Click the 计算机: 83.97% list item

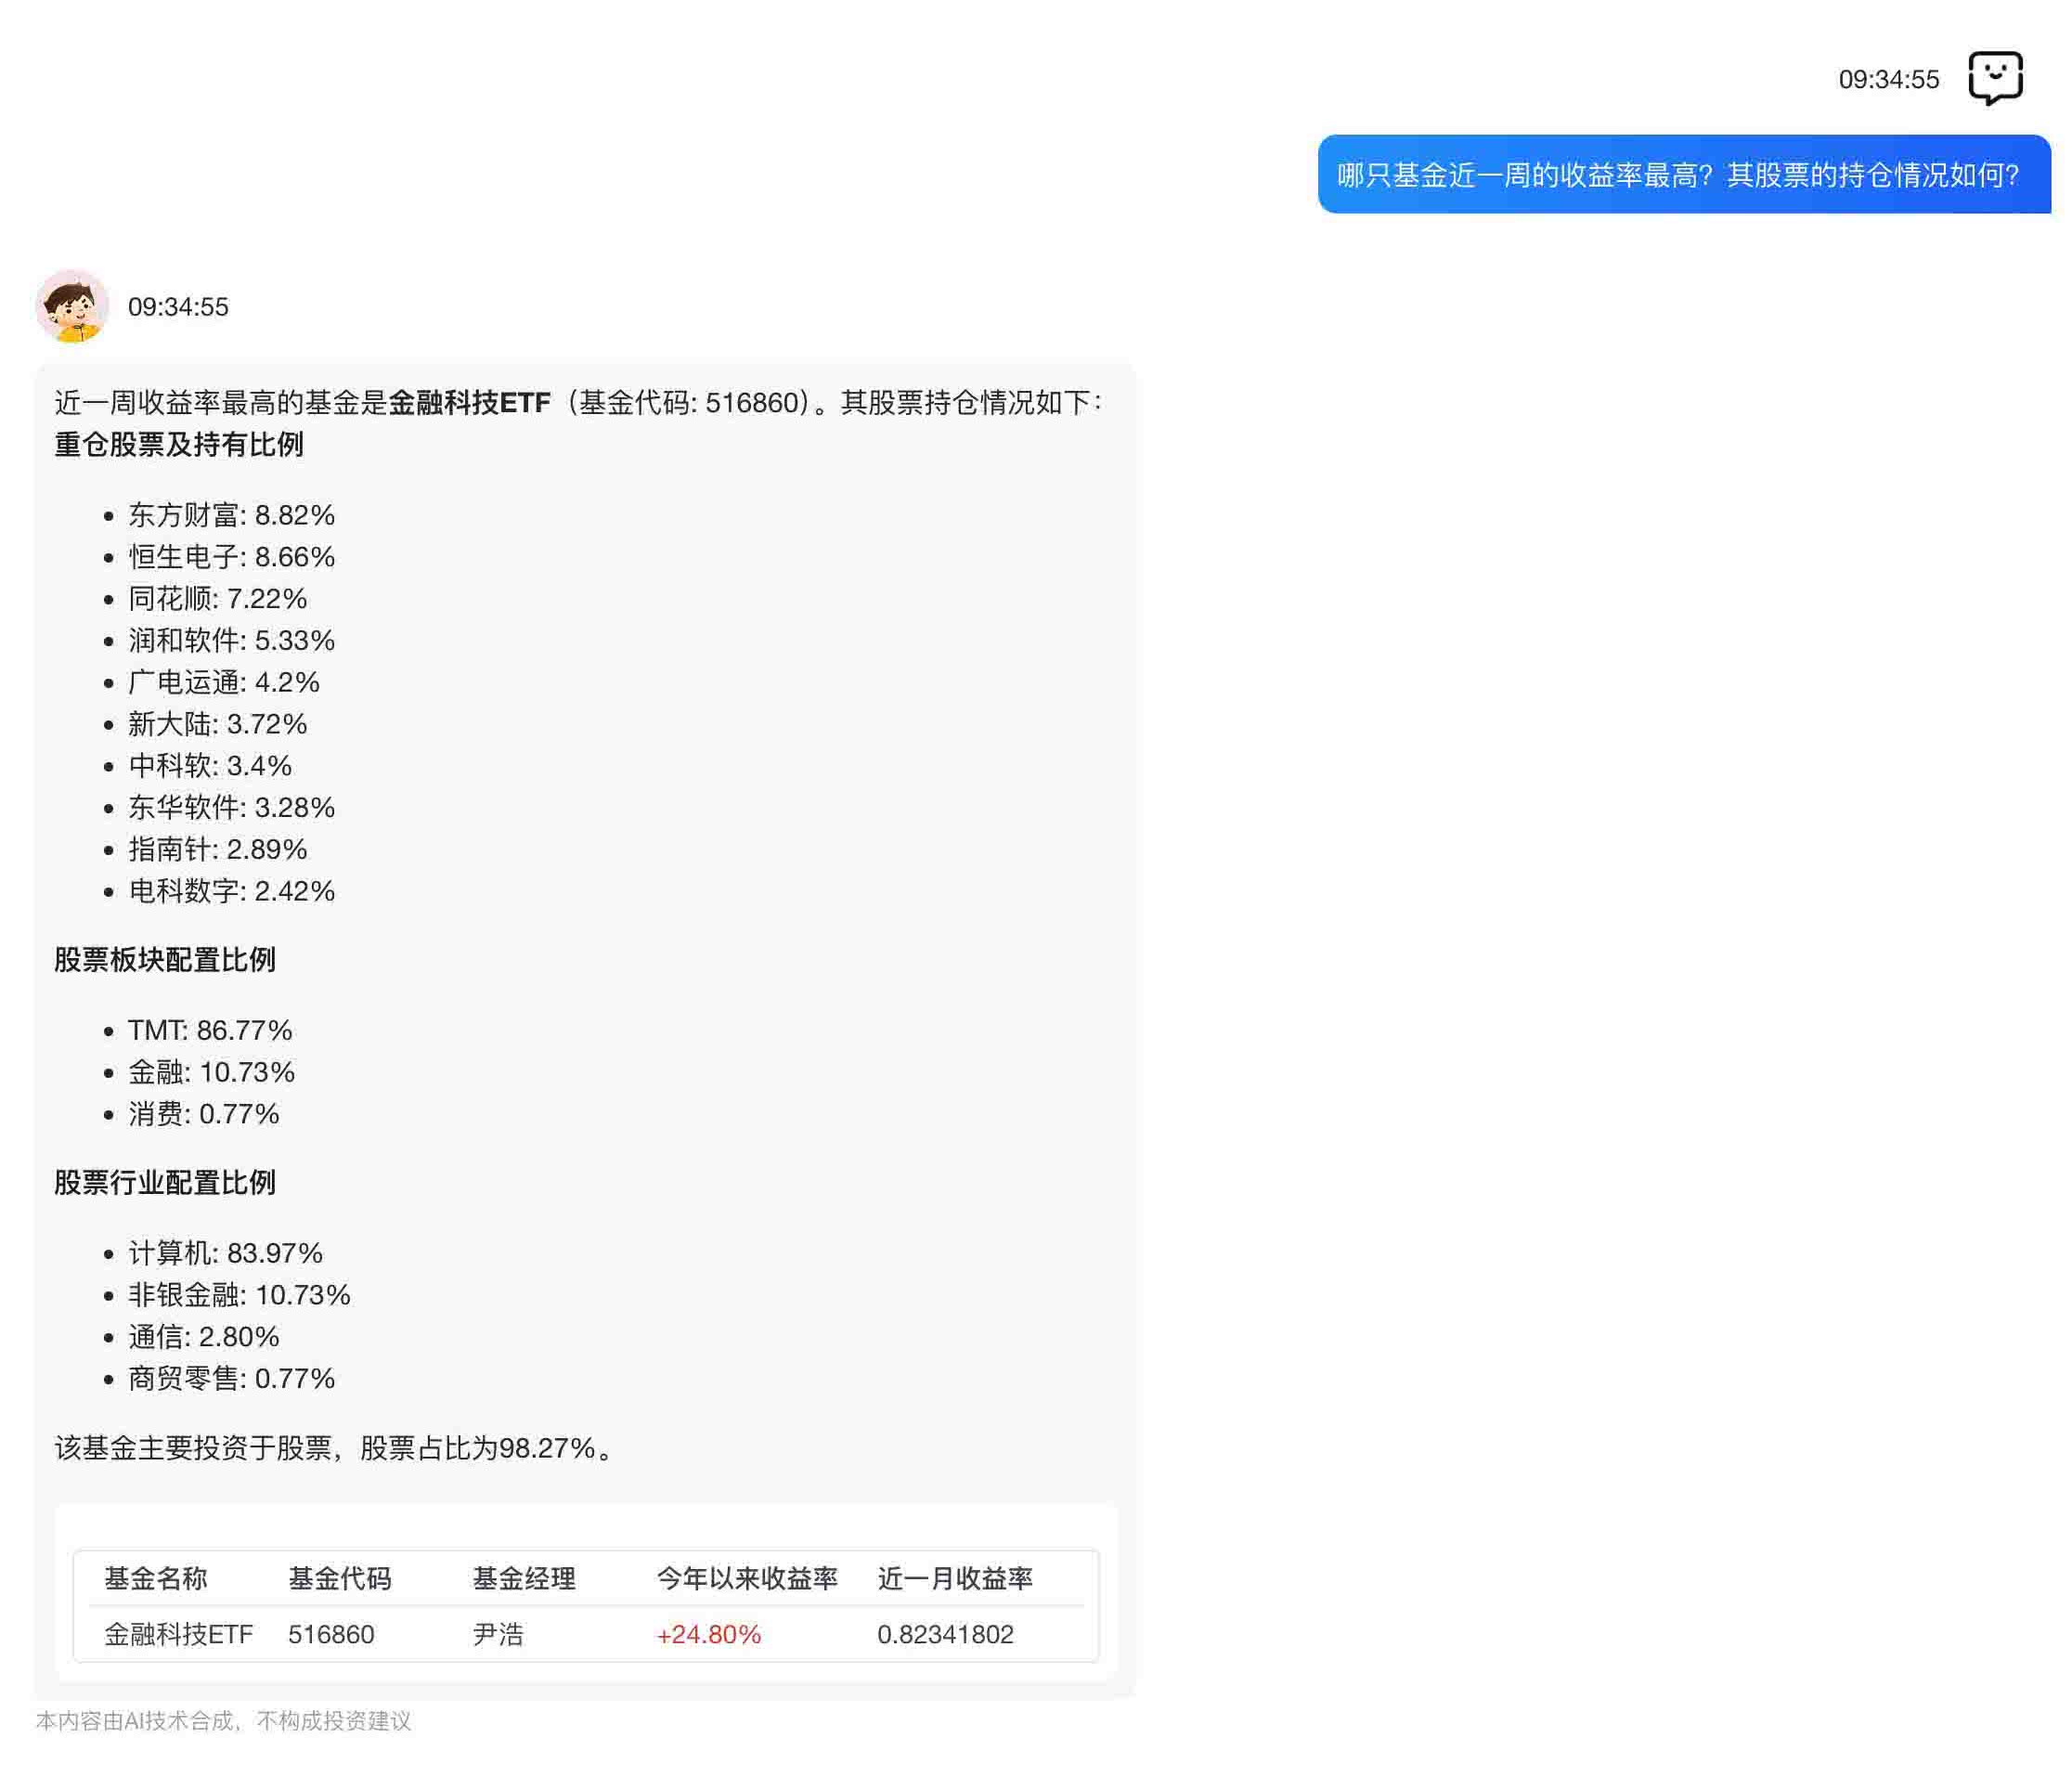[x=225, y=1254]
